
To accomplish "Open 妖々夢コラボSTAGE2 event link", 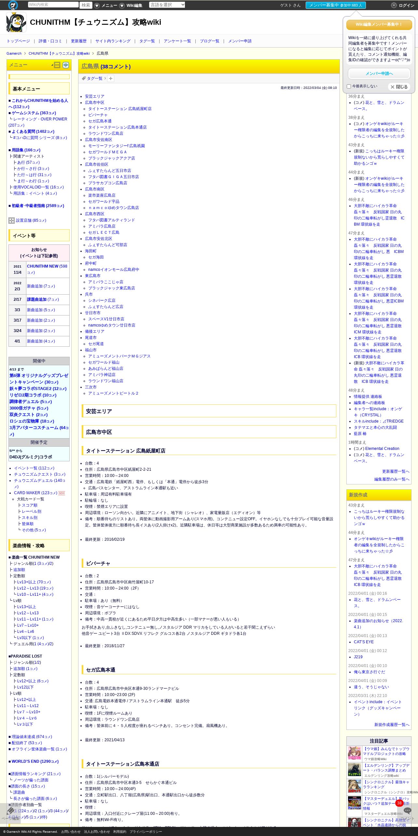I will click(x=38, y=389).
